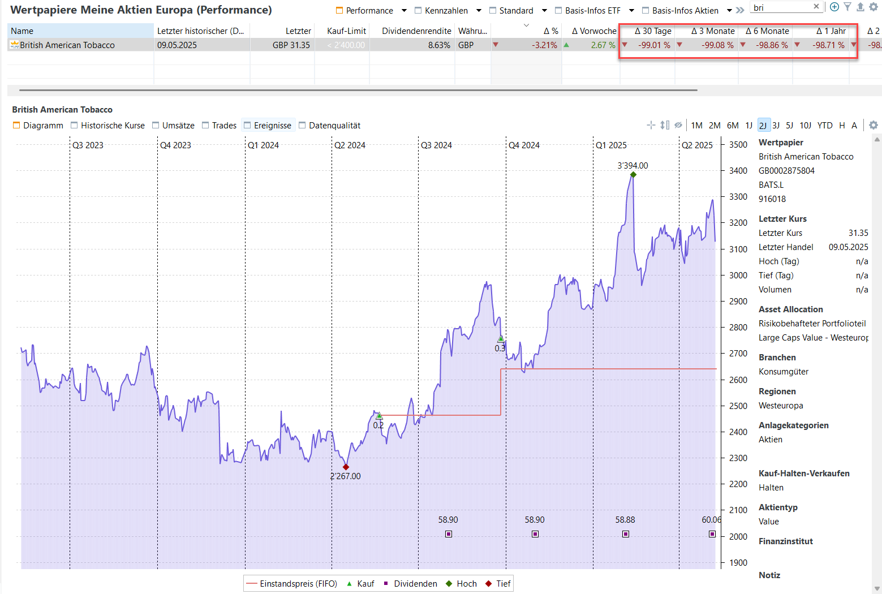Click the green up arrow in Δ Vorwoche cell
Viewport: 882px width, 594px height.
coord(566,45)
